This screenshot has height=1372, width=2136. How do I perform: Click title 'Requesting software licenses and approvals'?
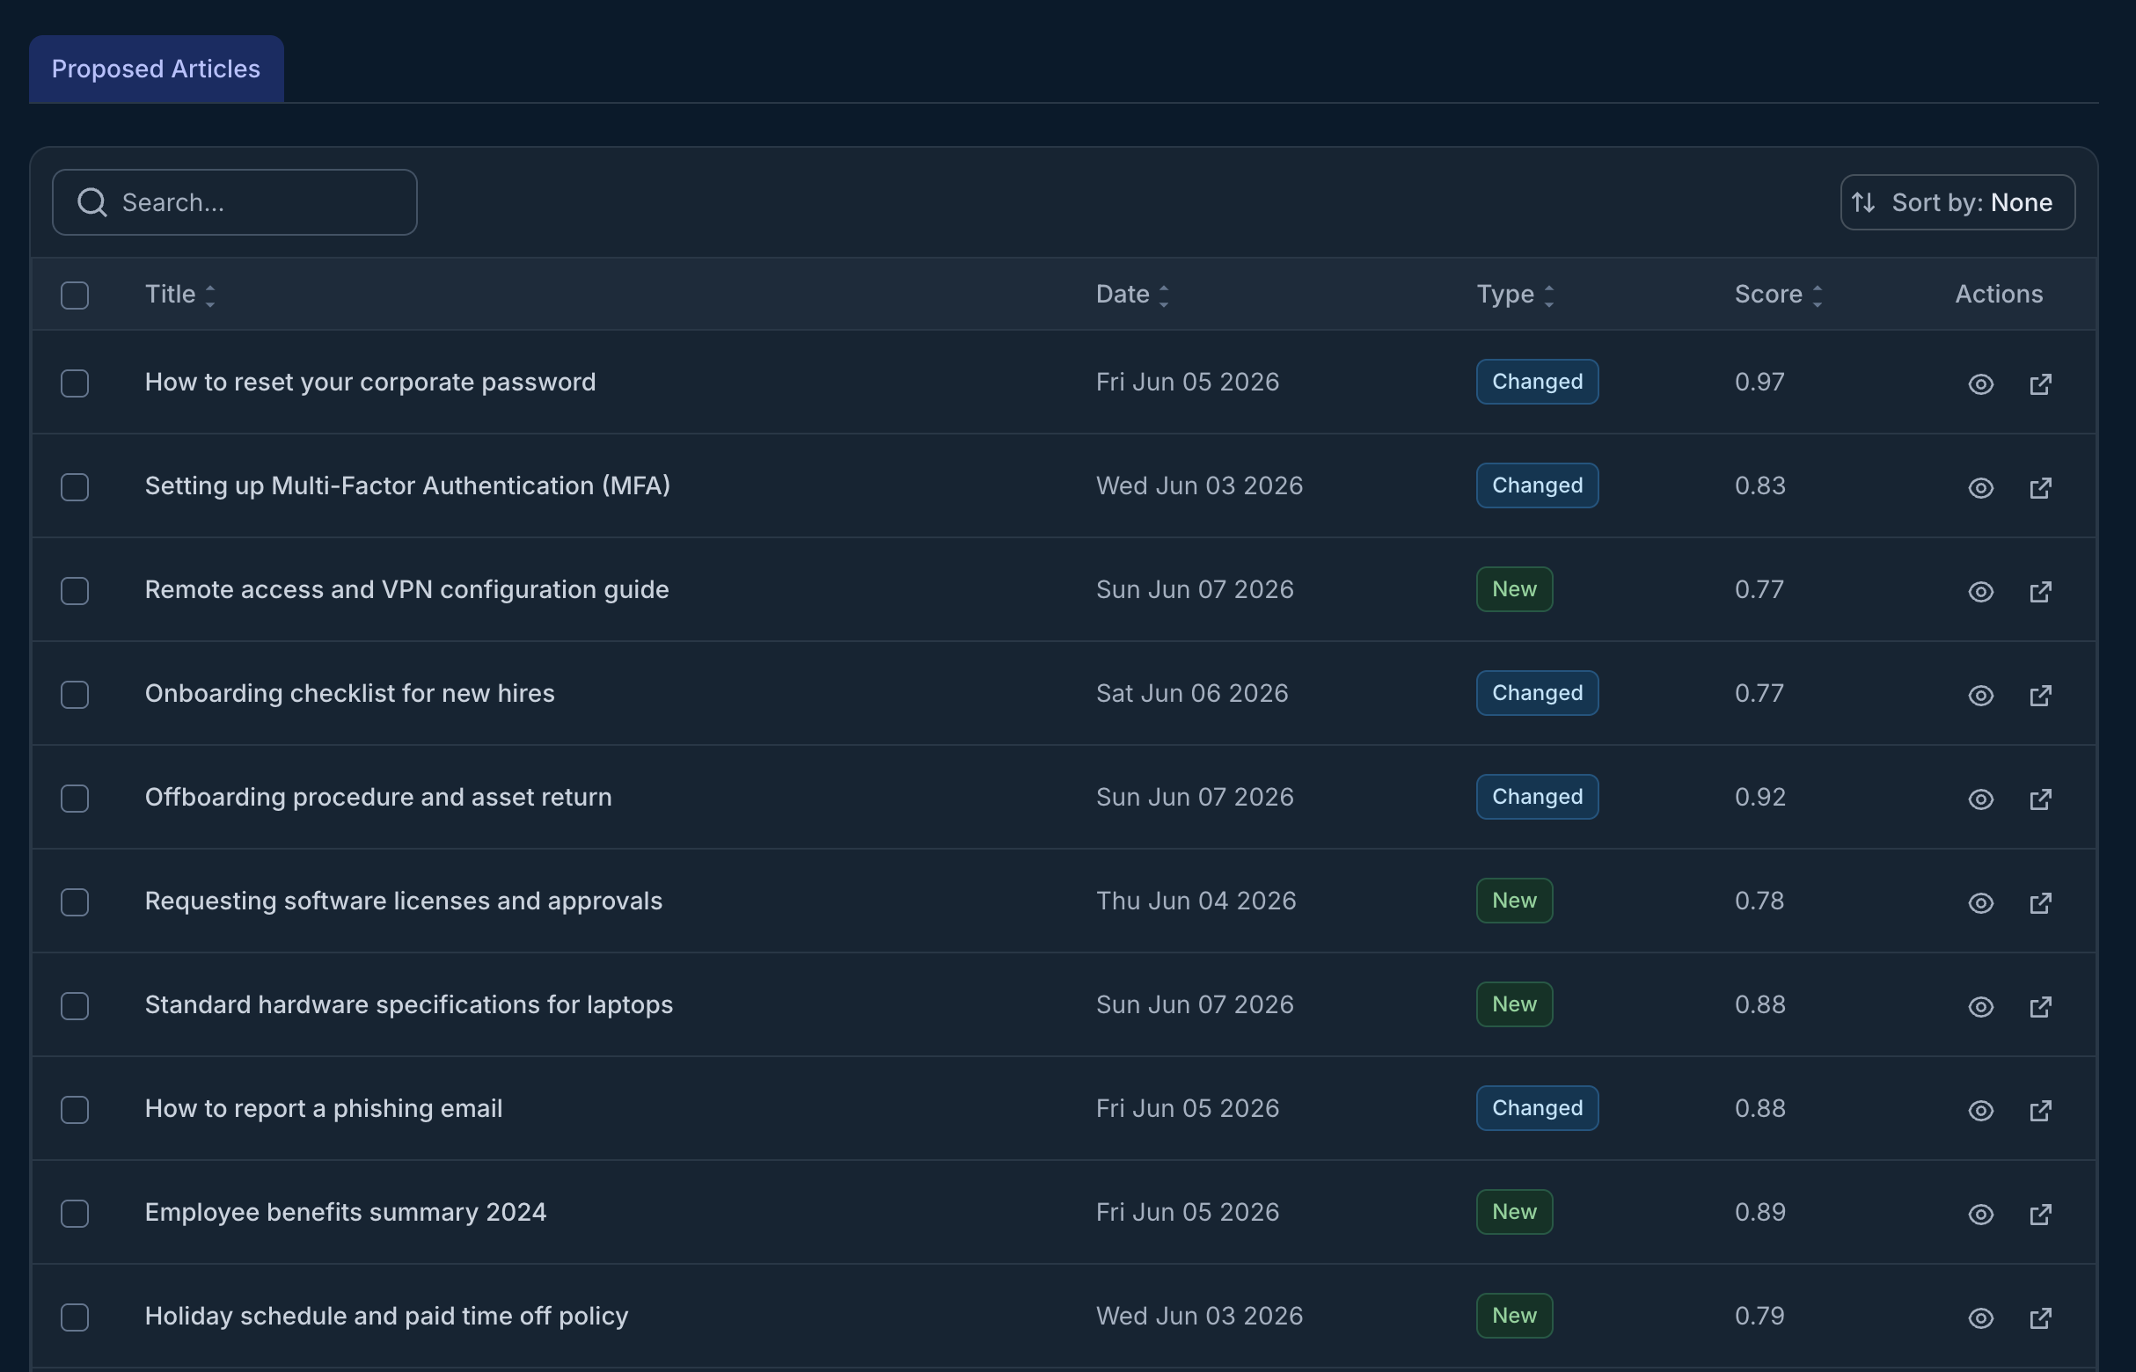(x=403, y=901)
